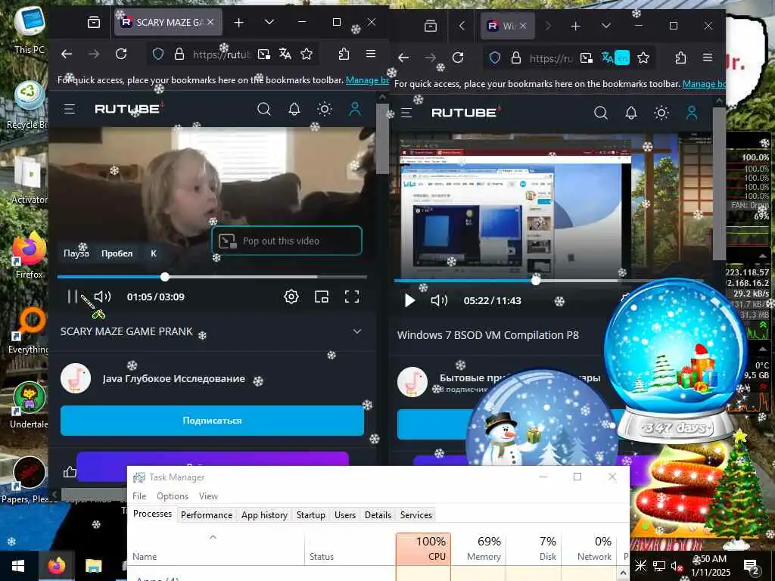Open profile icon in right Rutube window
The width and height of the screenshot is (775, 581).
[x=692, y=113]
